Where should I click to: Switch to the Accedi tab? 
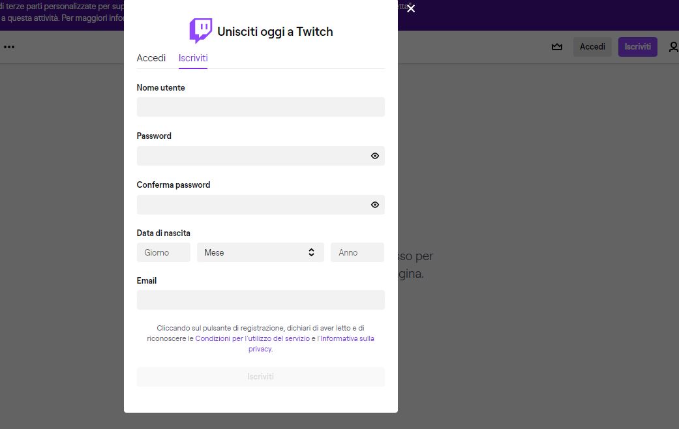click(151, 58)
